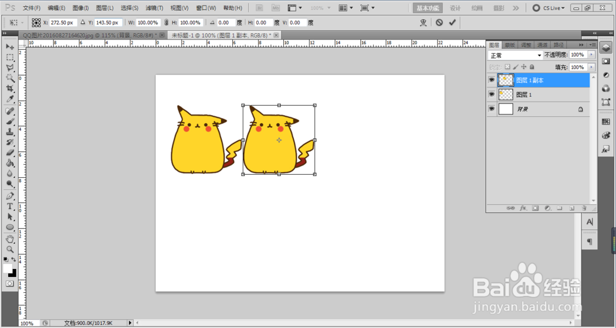Select the Crop tool
The height and width of the screenshot is (328, 616).
pos(10,89)
